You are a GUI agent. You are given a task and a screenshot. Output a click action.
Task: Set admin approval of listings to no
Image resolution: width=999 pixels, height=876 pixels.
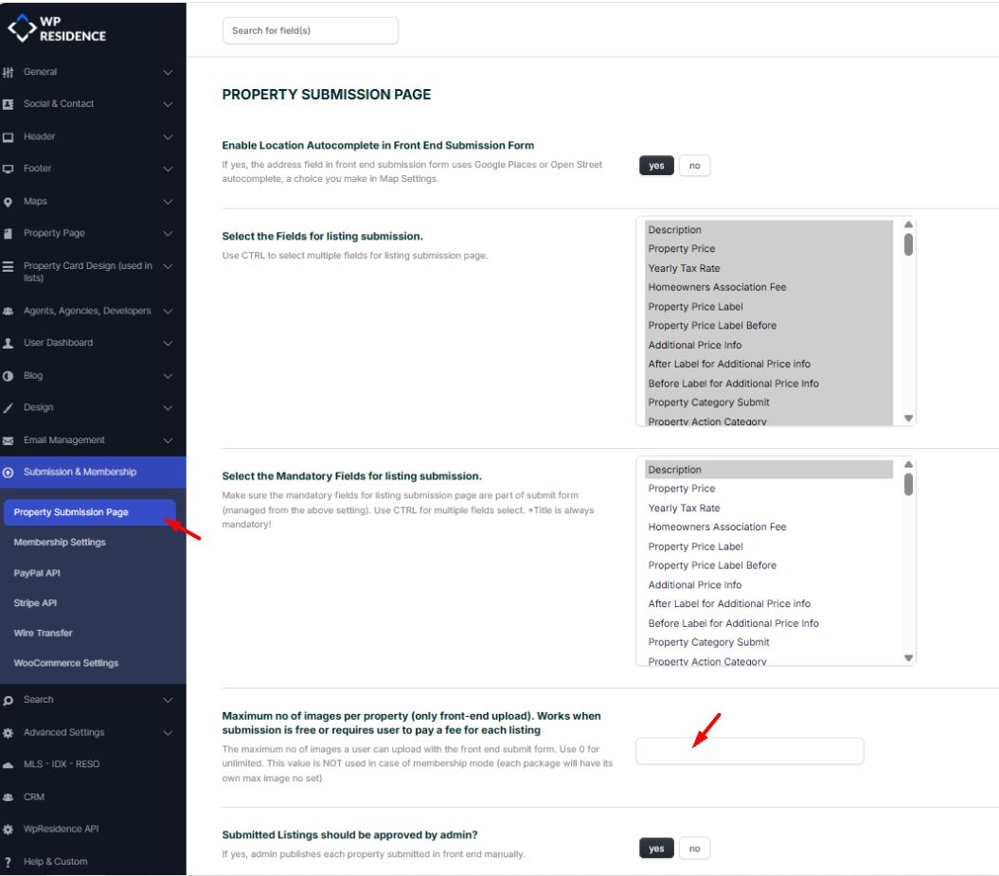click(694, 849)
